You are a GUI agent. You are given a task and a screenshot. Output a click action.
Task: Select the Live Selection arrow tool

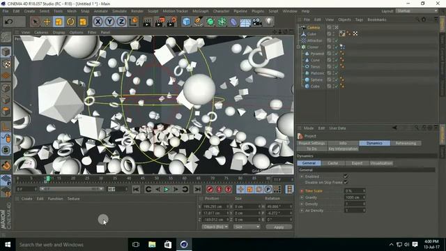(x=36, y=22)
